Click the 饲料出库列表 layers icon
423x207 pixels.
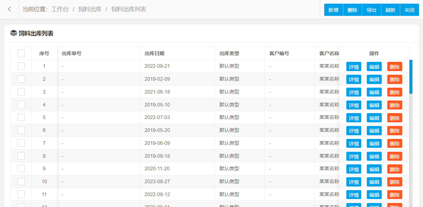[14, 33]
